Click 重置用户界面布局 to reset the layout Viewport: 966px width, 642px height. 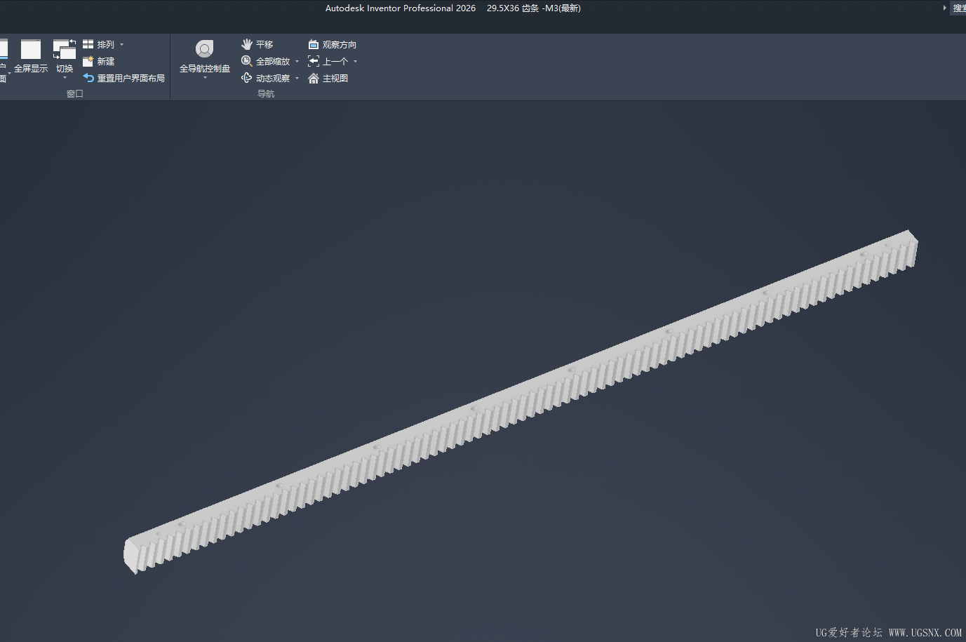[123, 78]
